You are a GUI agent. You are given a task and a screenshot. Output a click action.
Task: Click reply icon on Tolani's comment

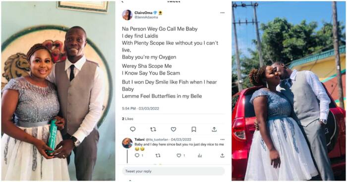pyautogui.click(x=137, y=155)
